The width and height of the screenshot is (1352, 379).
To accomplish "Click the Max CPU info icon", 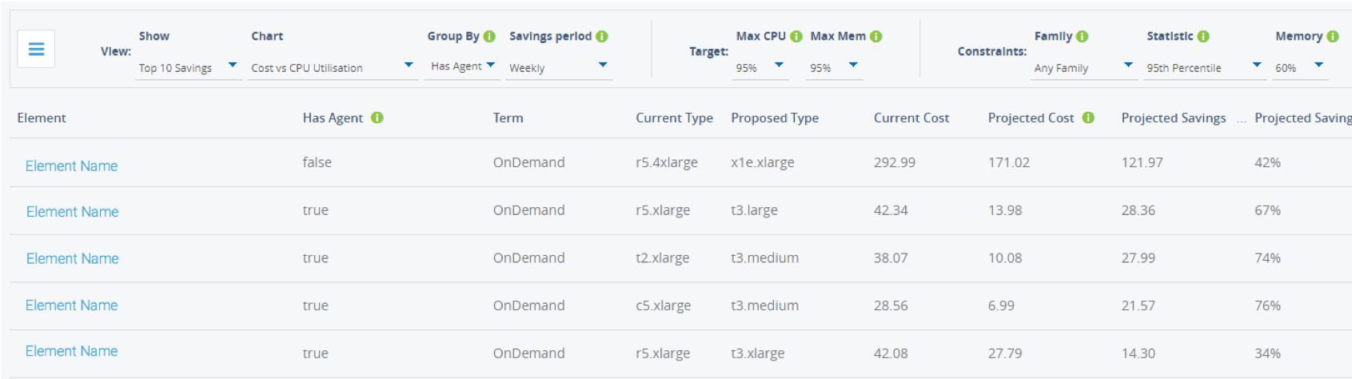I will pos(796,36).
